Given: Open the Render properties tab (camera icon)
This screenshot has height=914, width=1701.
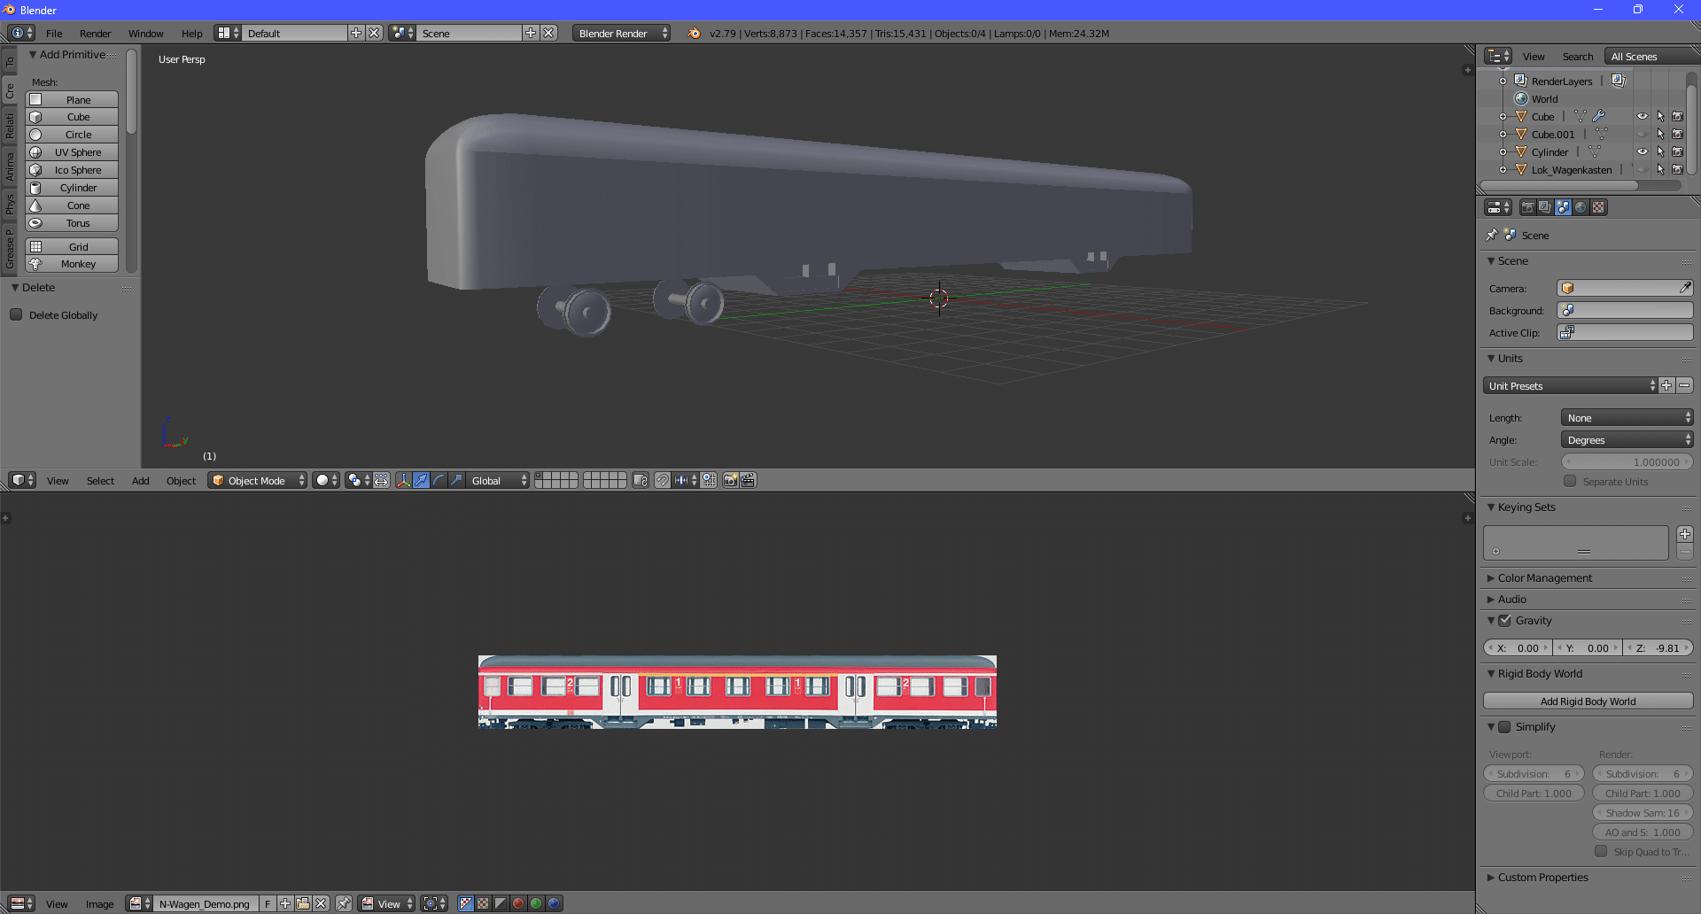Looking at the screenshot, I should (x=1528, y=207).
